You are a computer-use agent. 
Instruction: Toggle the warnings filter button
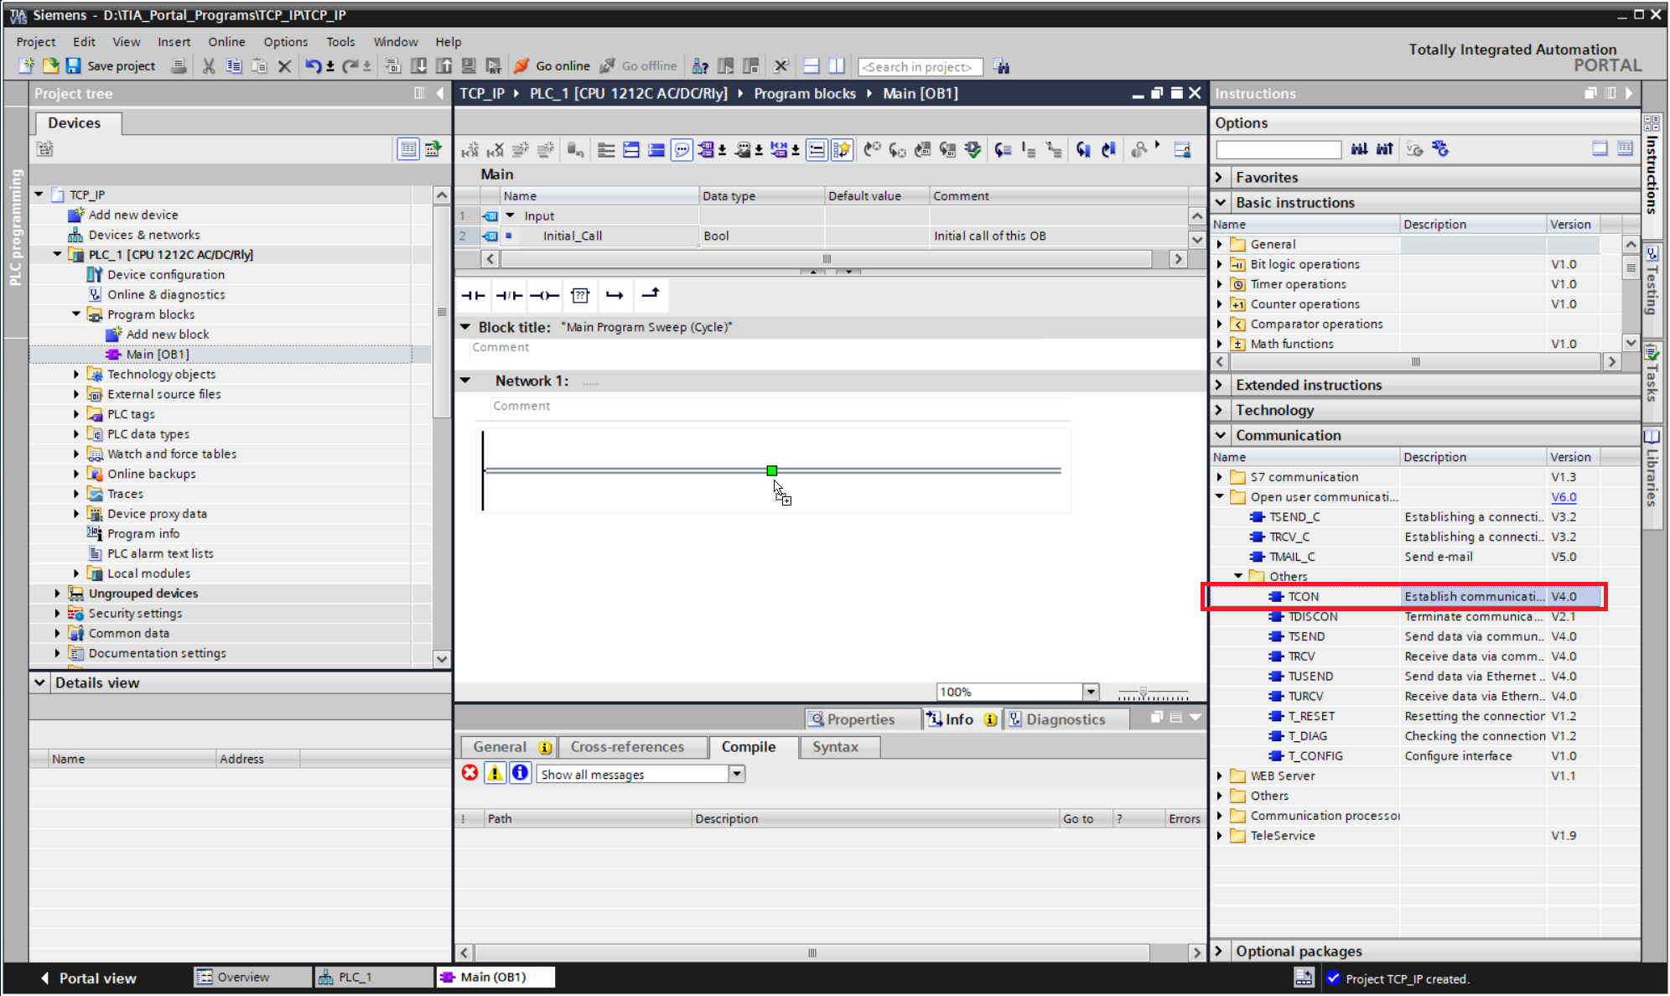(x=495, y=773)
